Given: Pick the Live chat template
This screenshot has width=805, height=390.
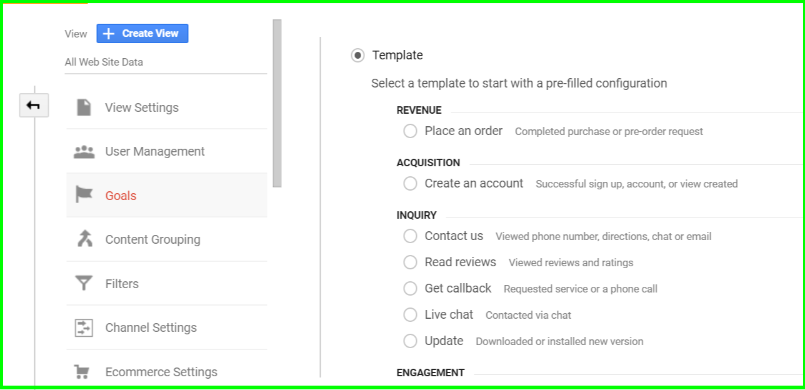Looking at the screenshot, I should tap(410, 315).
